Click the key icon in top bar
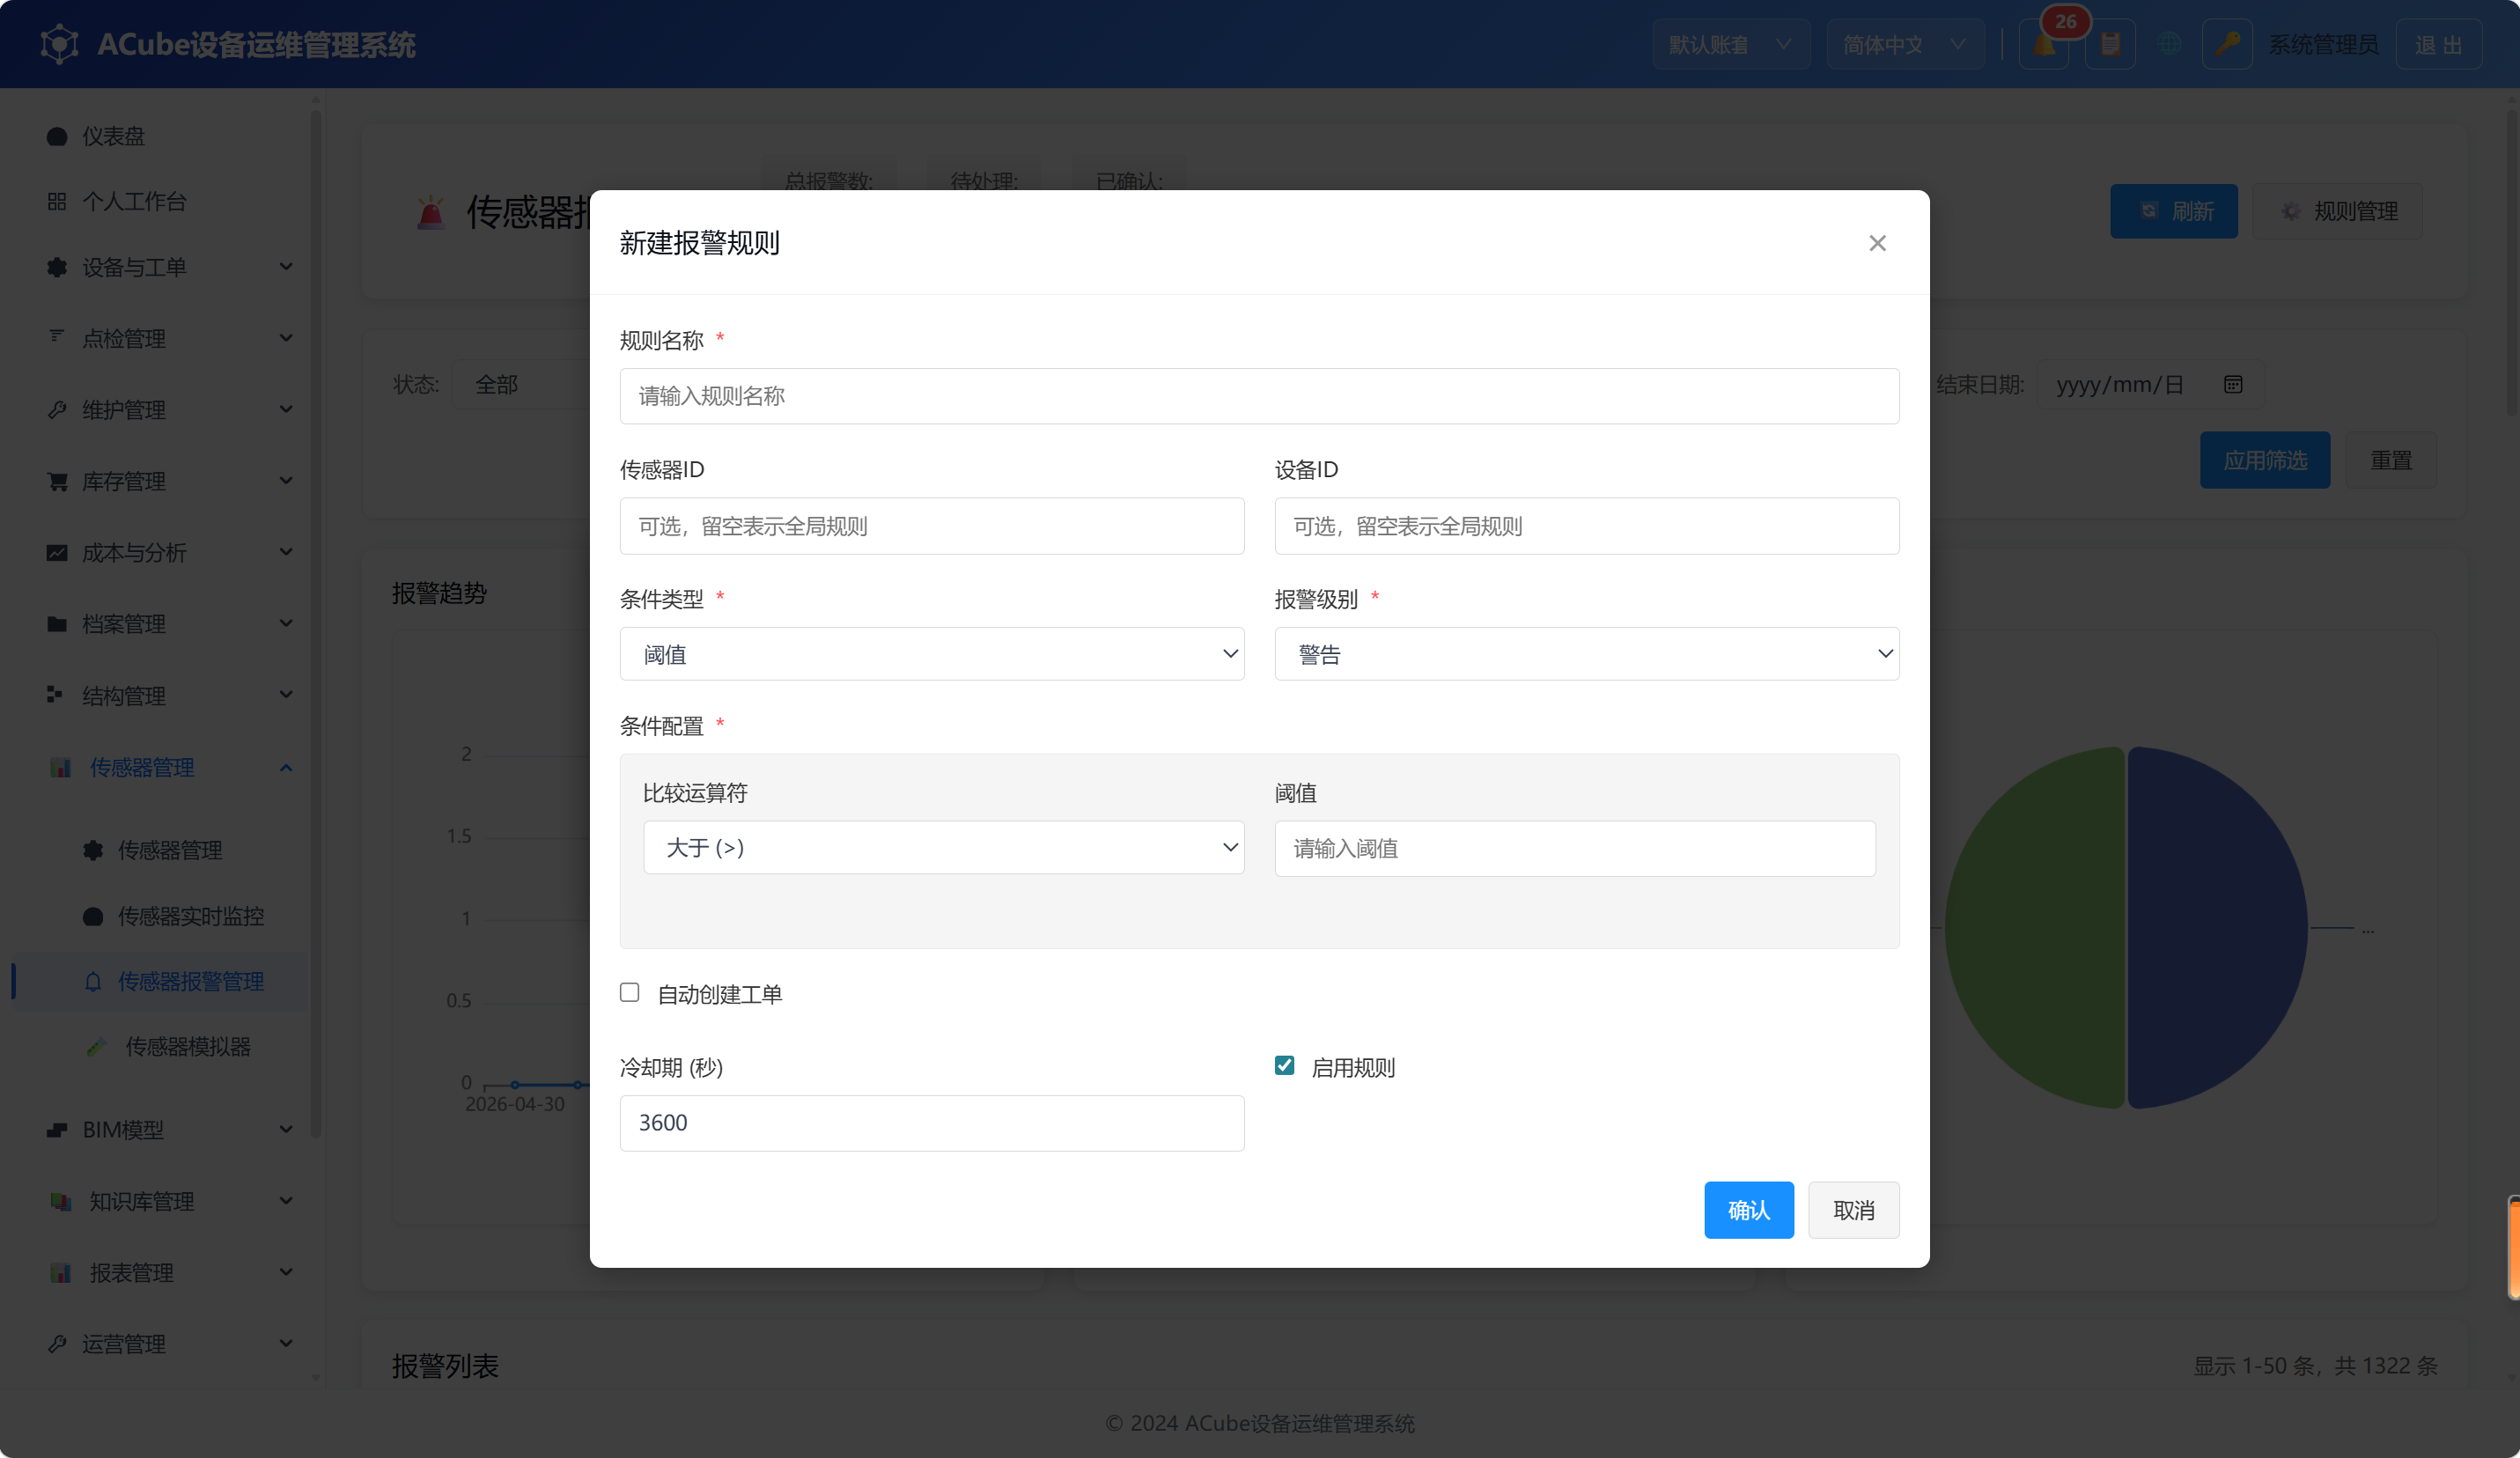 pos(2227,44)
